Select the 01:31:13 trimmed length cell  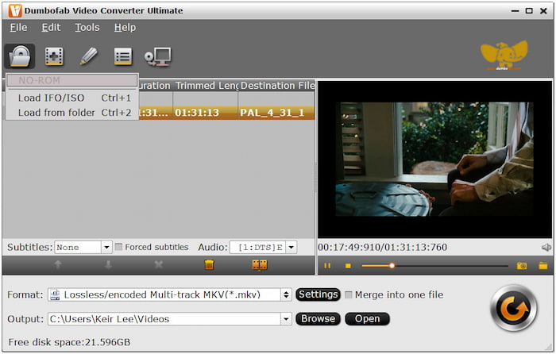click(205, 113)
